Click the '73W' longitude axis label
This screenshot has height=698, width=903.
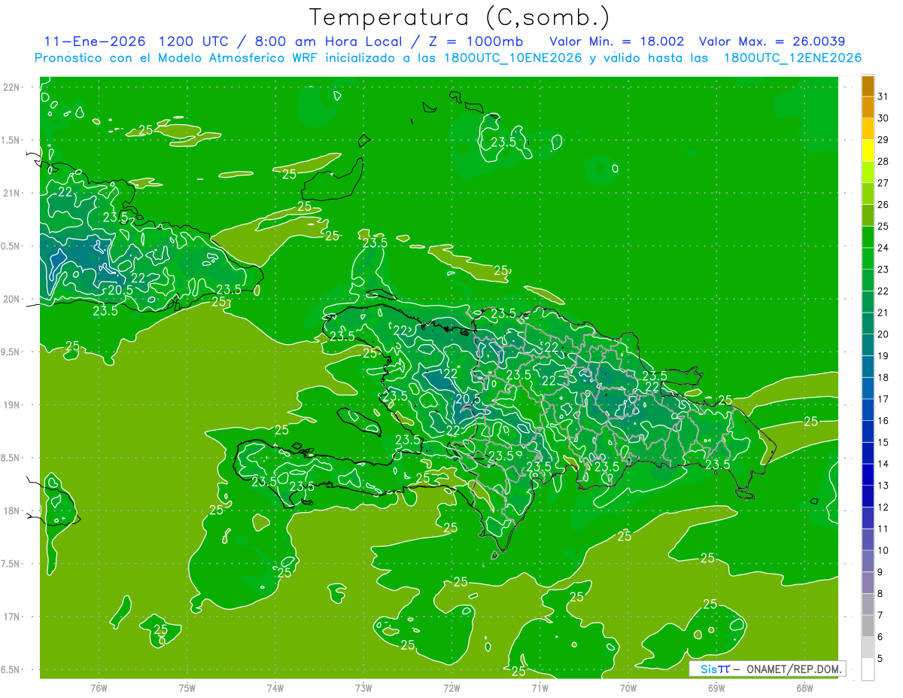pos(363,687)
